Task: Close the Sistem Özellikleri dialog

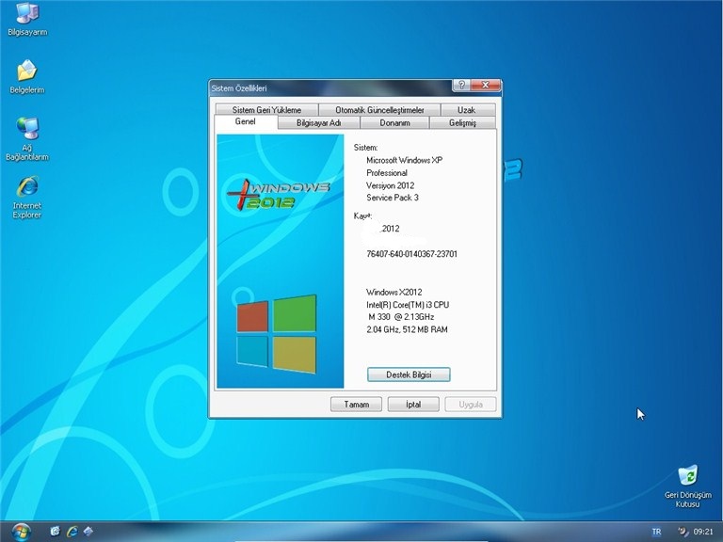Action: (x=485, y=85)
